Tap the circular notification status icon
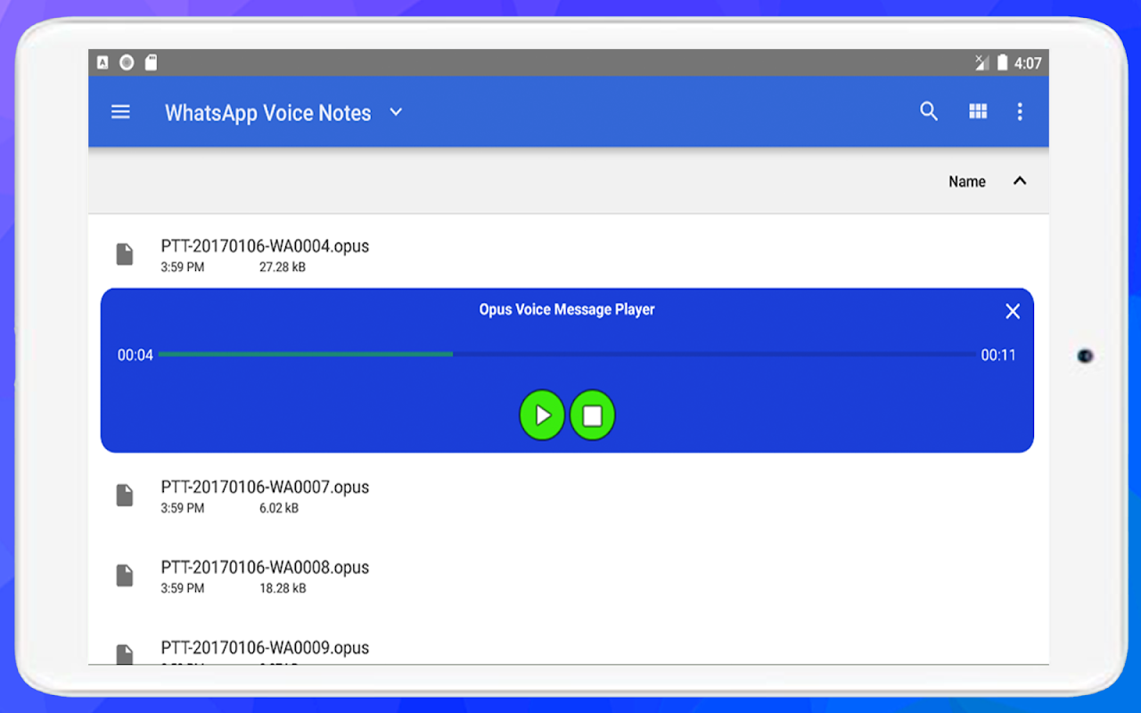The width and height of the screenshot is (1141, 713). point(127,62)
